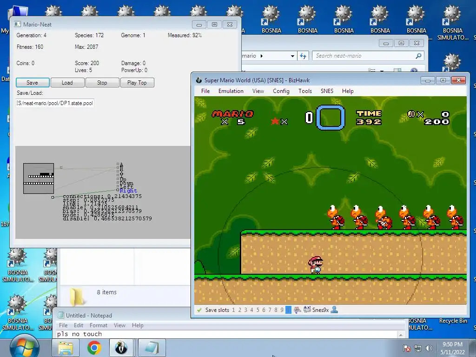
Task: Open BizHawk Emulation menu
Action: (x=231, y=91)
